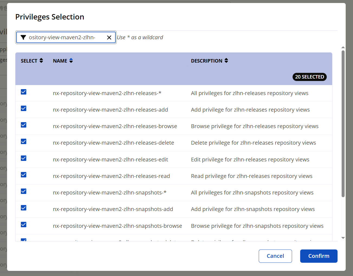This screenshot has height=276, width=353.
Task: Click the 20 SELECTED badge
Action: [x=309, y=77]
